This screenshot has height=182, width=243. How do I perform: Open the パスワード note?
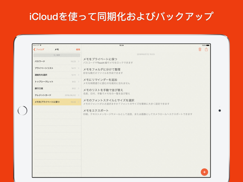(57, 62)
